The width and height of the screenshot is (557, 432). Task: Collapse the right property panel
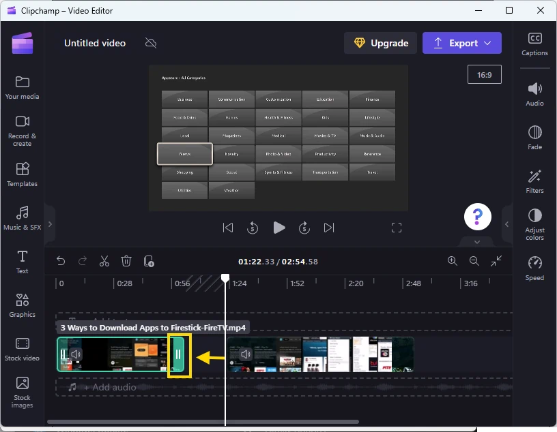coord(507,224)
